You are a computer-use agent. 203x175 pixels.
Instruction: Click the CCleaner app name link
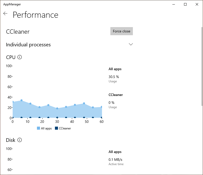click(17, 31)
